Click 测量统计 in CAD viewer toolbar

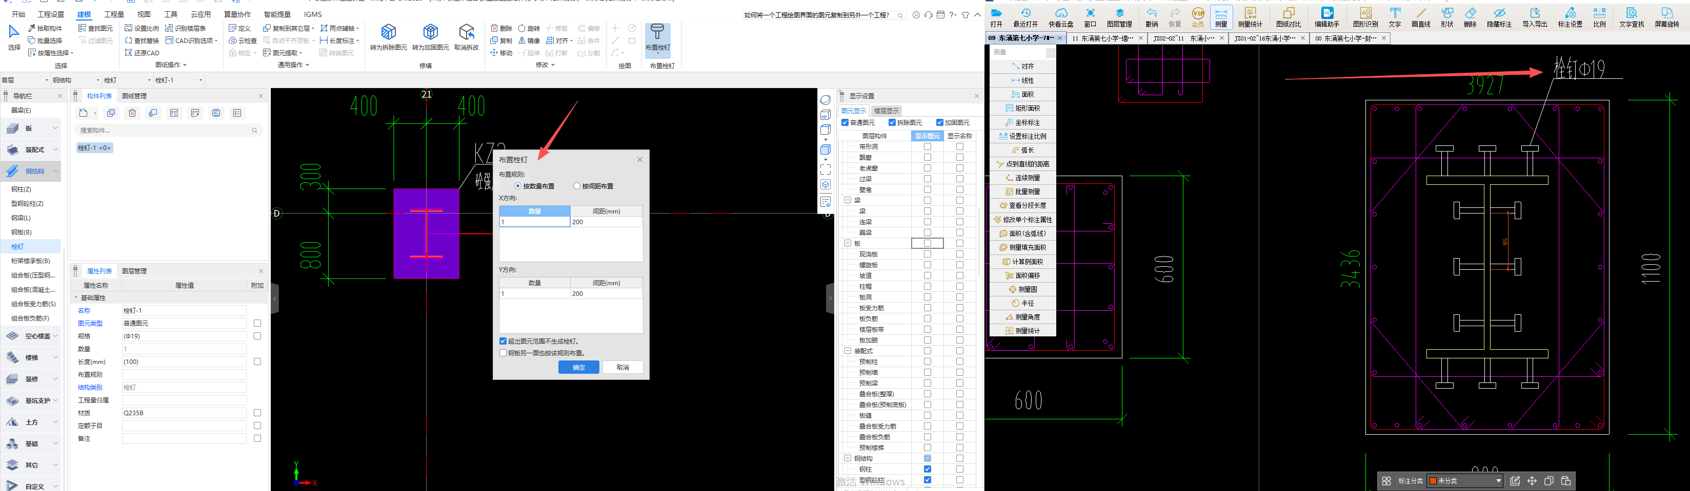[1250, 18]
